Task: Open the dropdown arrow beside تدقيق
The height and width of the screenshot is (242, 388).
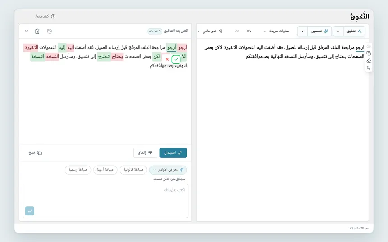Action: click(338, 31)
